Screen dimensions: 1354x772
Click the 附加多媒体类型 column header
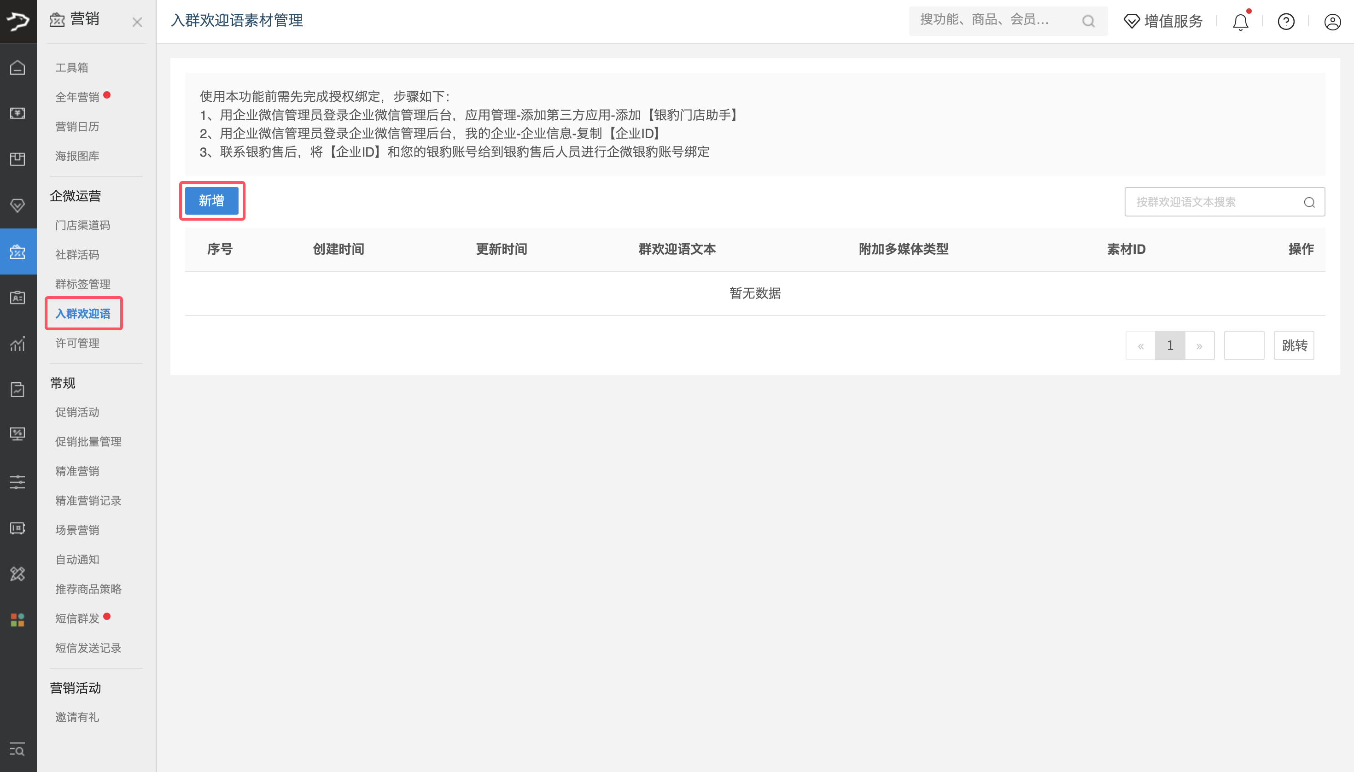click(x=904, y=249)
